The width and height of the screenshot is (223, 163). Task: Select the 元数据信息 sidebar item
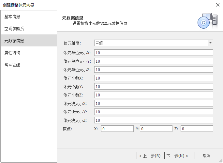[28, 41]
